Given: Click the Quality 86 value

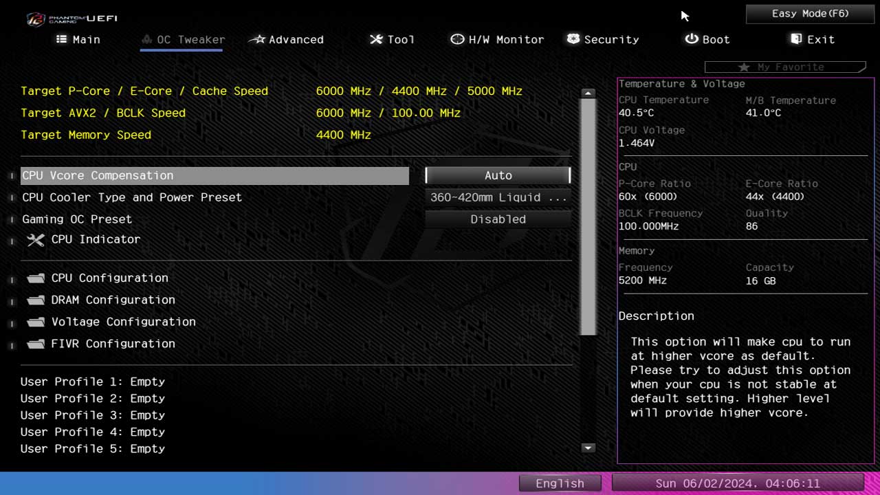Looking at the screenshot, I should pos(751,226).
